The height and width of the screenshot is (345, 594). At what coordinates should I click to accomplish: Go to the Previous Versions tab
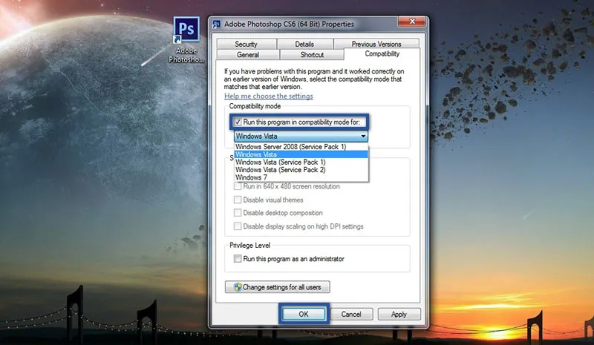[x=376, y=45]
